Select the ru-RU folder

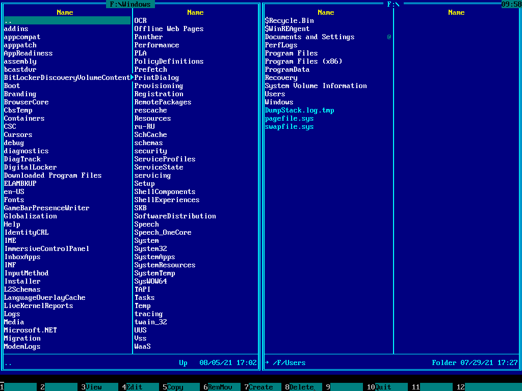pos(144,127)
